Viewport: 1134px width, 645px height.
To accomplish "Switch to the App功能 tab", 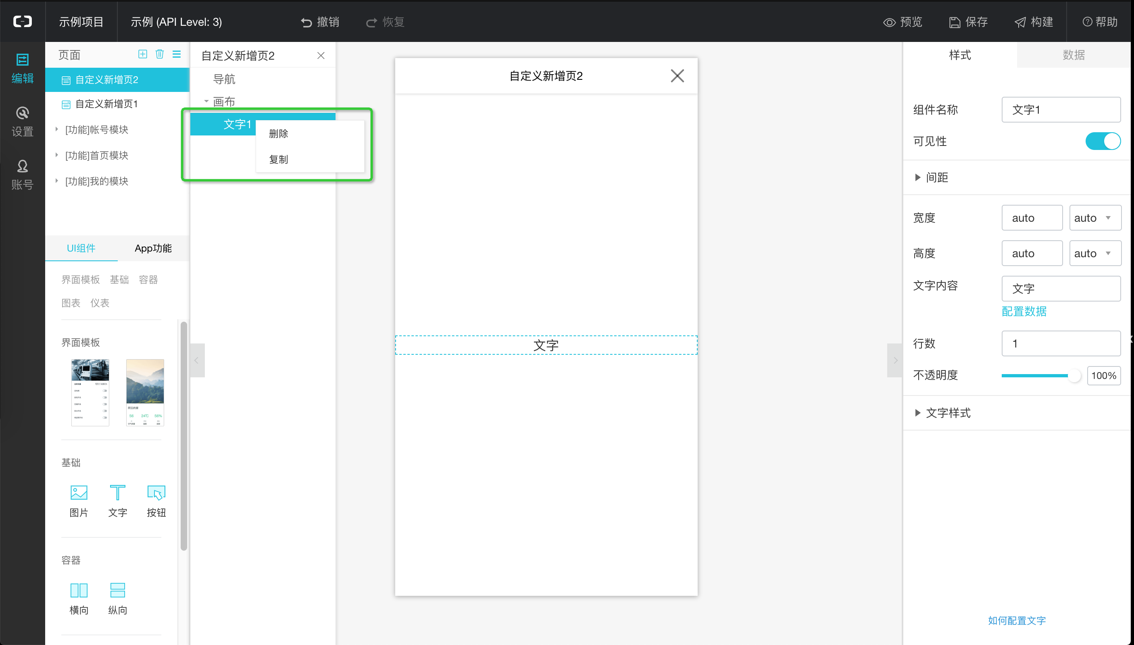I will click(153, 248).
